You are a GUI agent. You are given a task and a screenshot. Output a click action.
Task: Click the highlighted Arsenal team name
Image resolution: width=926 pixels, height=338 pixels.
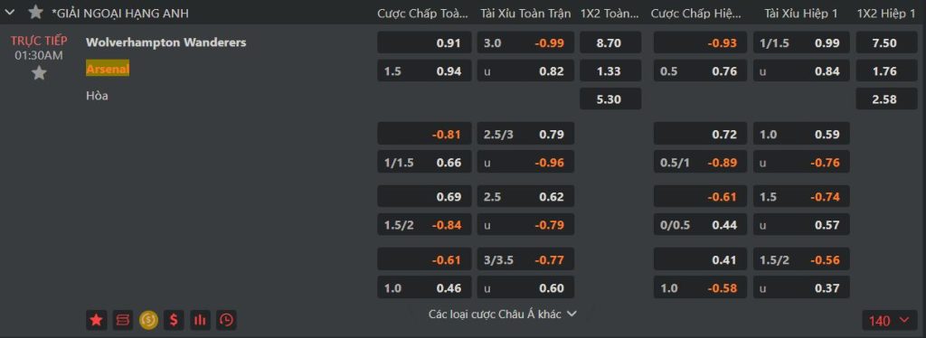coord(109,69)
